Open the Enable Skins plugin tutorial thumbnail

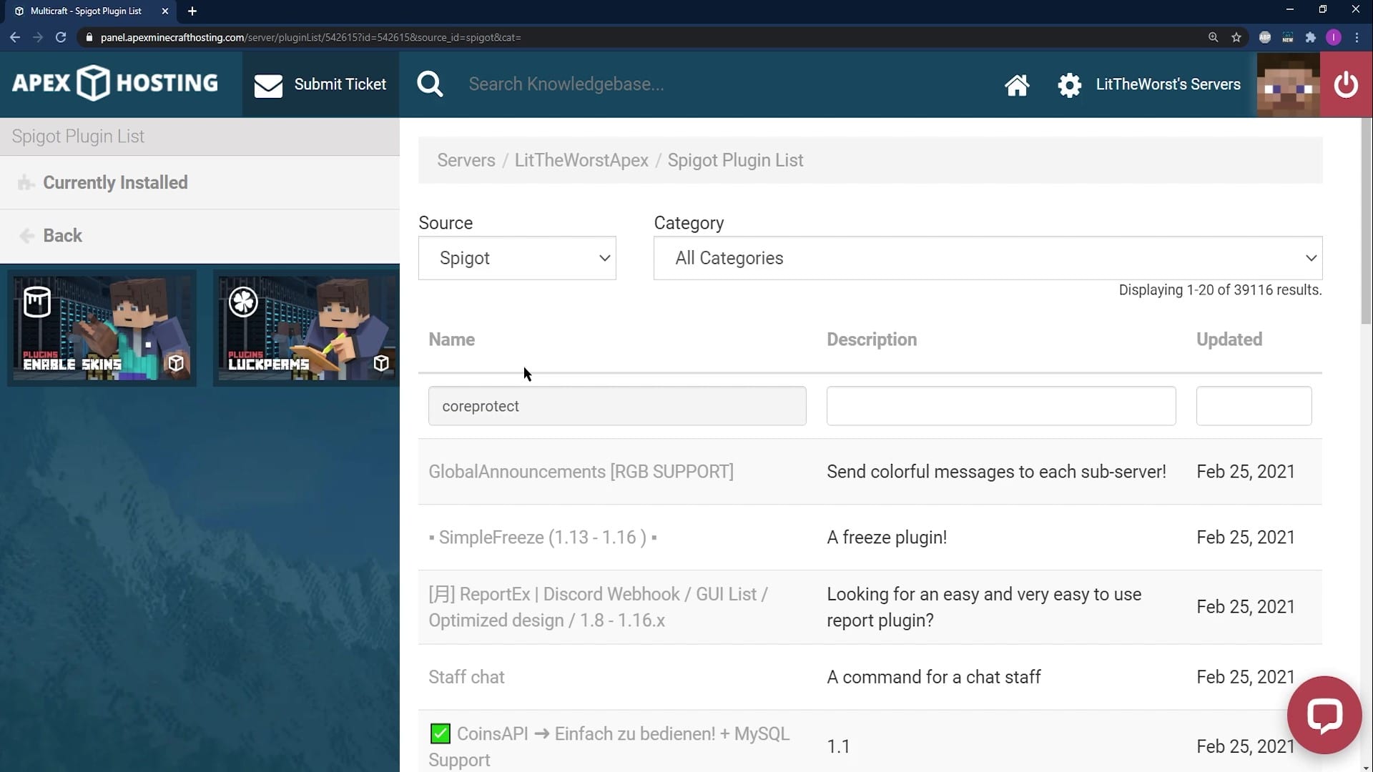tap(102, 328)
